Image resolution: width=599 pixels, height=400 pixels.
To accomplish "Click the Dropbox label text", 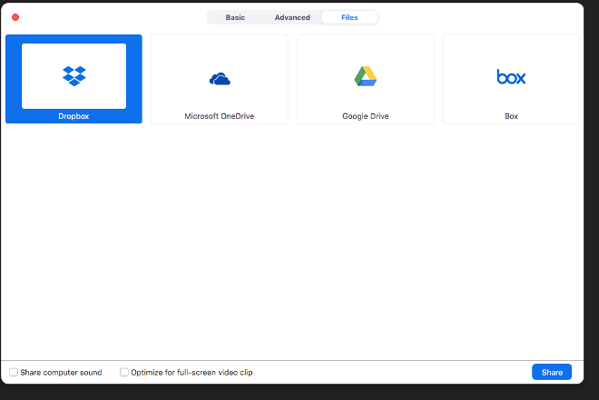I will pos(74,116).
